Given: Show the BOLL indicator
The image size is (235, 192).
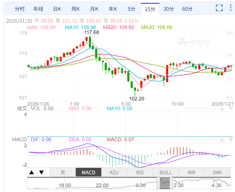Looking at the screenshot, I should (166, 172).
